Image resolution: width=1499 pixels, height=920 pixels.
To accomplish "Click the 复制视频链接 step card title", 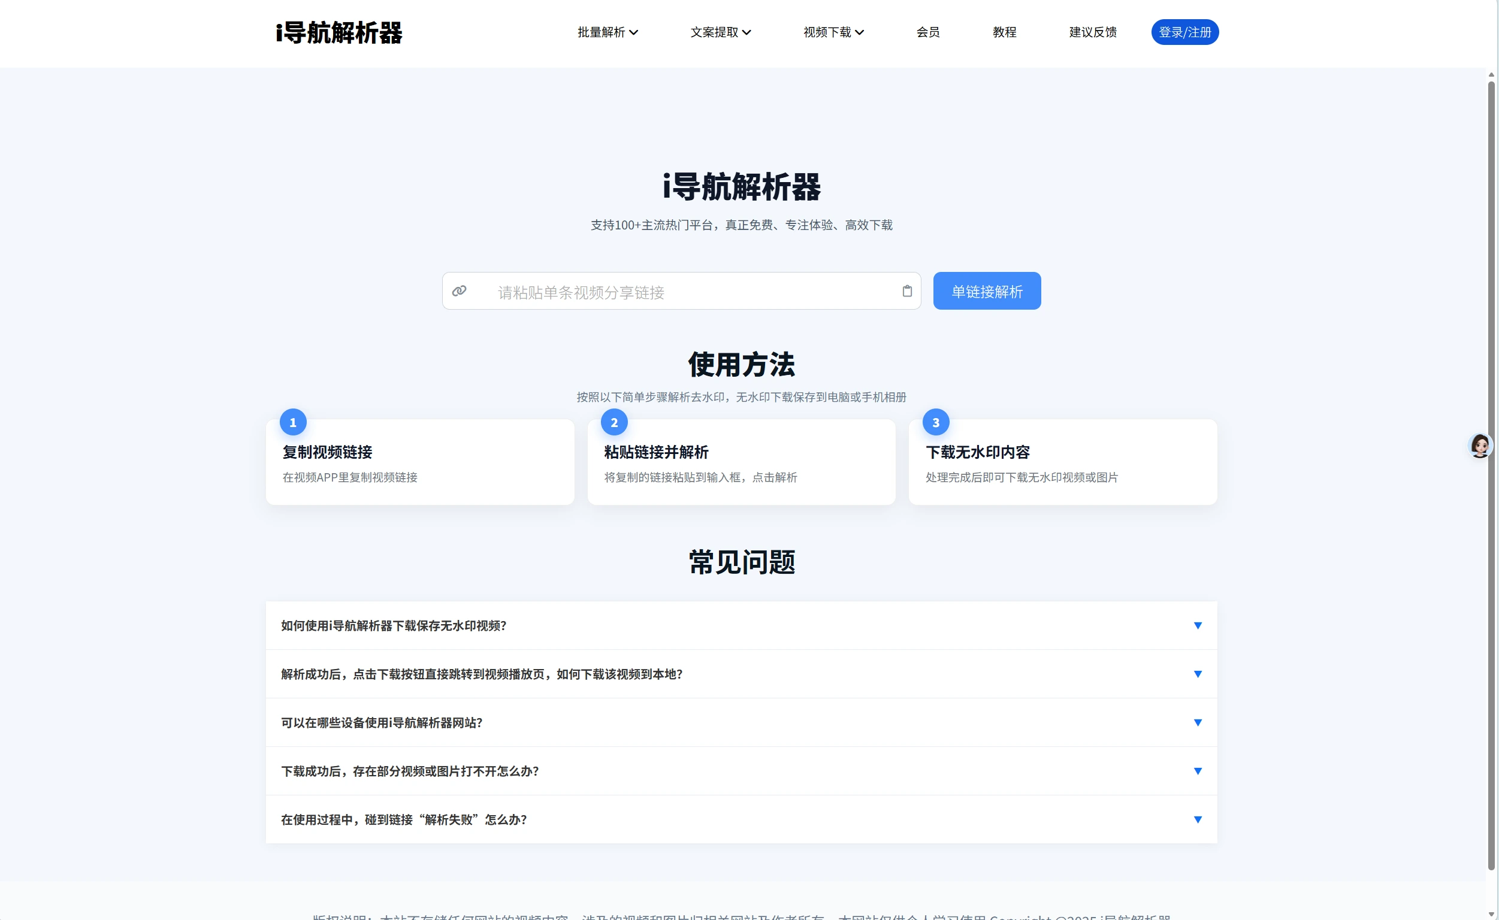I will 328,452.
